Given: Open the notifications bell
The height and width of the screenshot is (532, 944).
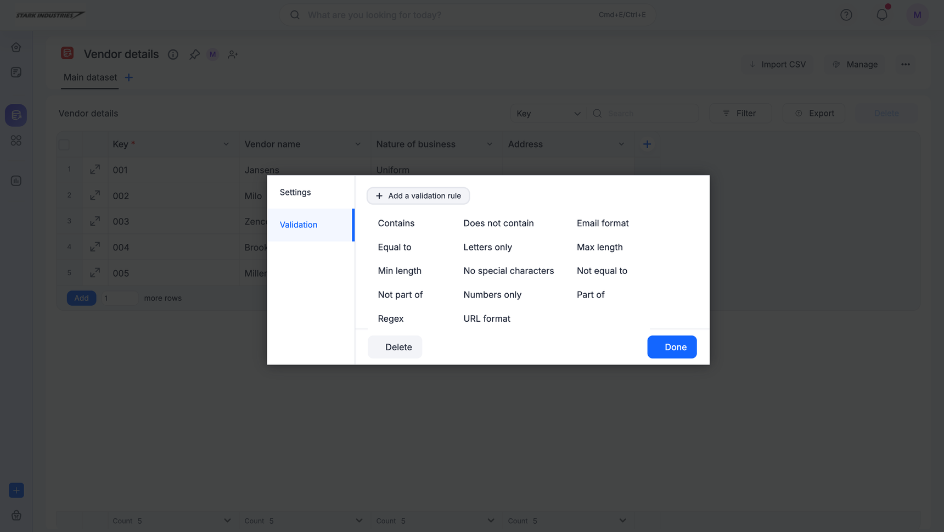Looking at the screenshot, I should coord(882,15).
